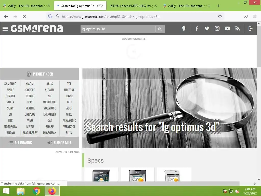Select Motorola brand link
261x196 pixels.
pos(10,127)
